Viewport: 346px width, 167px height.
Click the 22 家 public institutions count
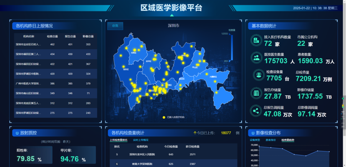click(305, 44)
